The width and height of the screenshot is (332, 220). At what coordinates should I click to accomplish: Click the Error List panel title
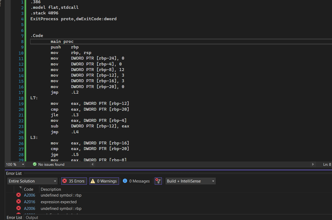click(x=14, y=173)
